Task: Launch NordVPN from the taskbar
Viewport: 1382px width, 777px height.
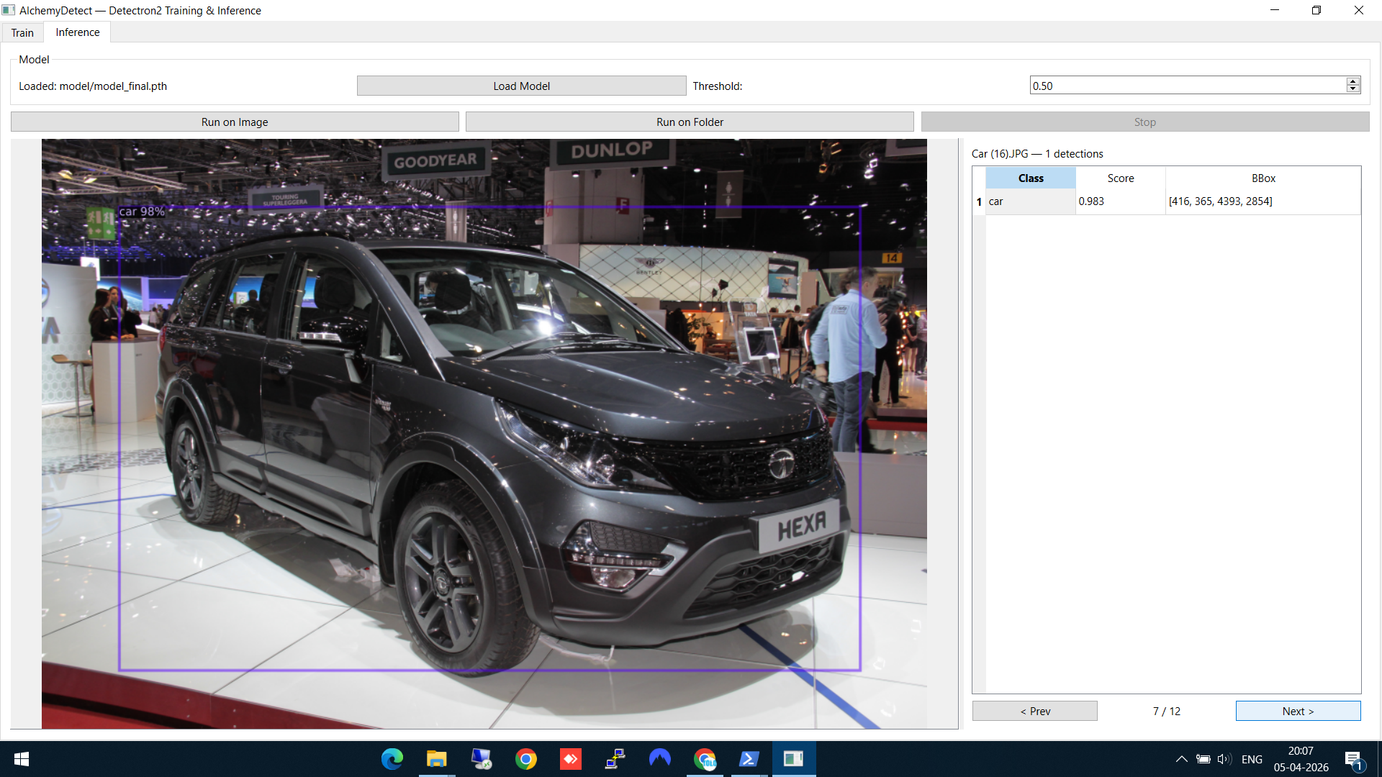Action: click(660, 759)
